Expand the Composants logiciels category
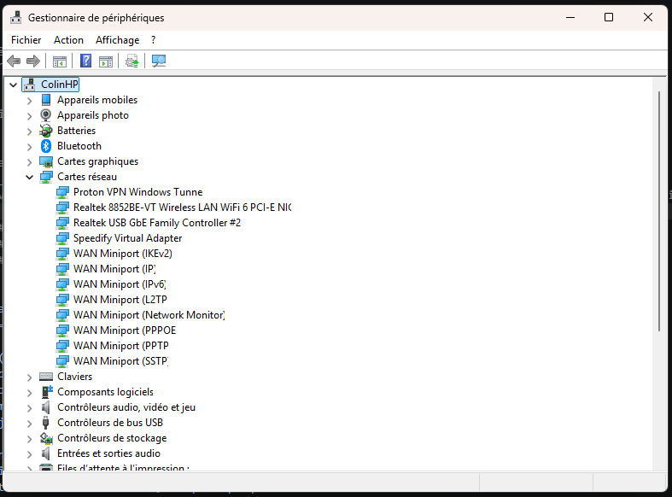672x497 pixels. click(x=29, y=393)
